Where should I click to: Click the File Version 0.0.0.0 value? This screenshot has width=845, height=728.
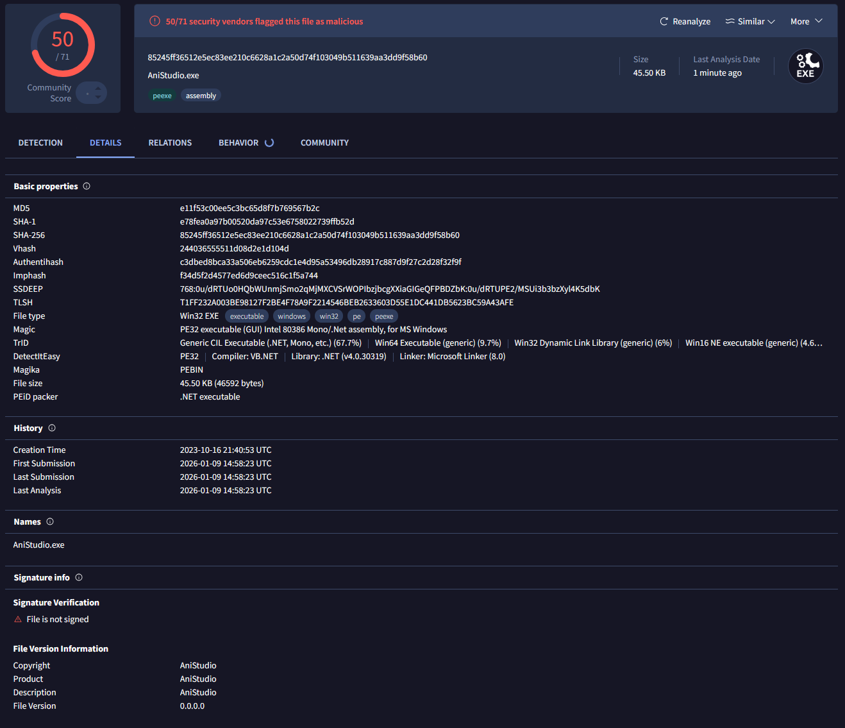[192, 706]
